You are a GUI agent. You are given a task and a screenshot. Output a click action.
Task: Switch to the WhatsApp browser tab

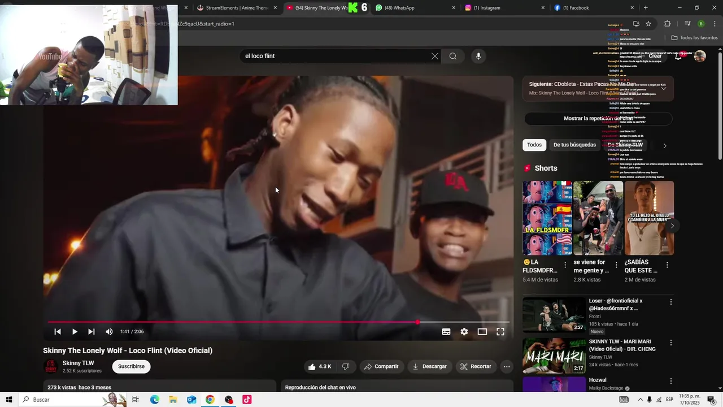click(415, 8)
